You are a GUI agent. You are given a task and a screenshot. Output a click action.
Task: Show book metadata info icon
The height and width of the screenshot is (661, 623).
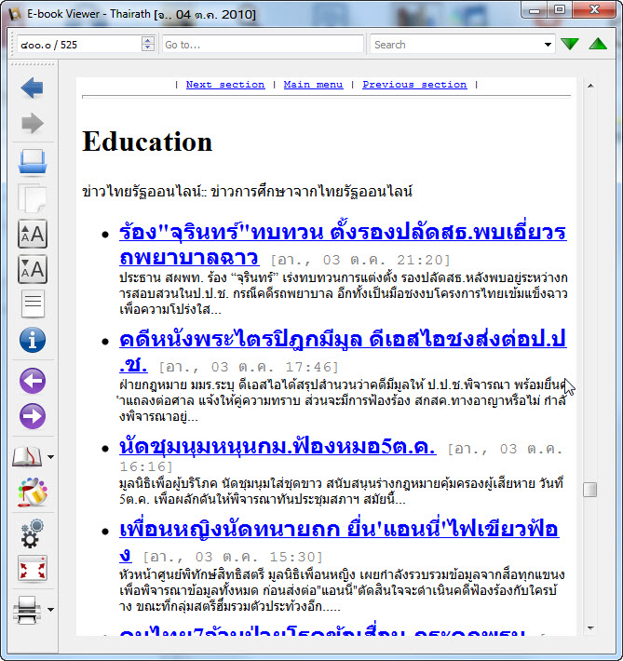(x=32, y=340)
